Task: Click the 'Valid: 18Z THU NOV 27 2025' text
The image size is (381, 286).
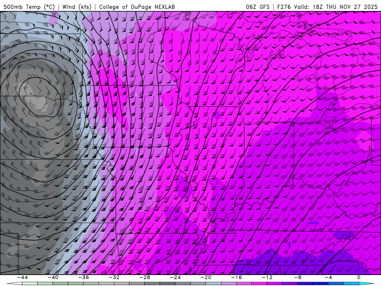Action: [336, 7]
